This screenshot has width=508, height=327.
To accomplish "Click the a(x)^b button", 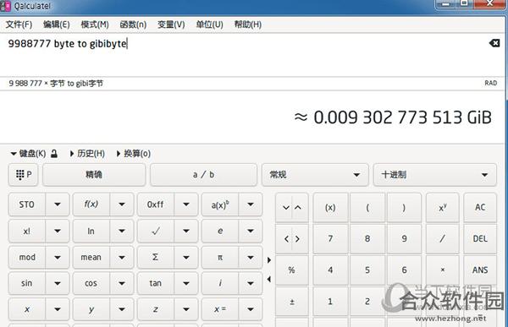I will (x=220, y=204).
